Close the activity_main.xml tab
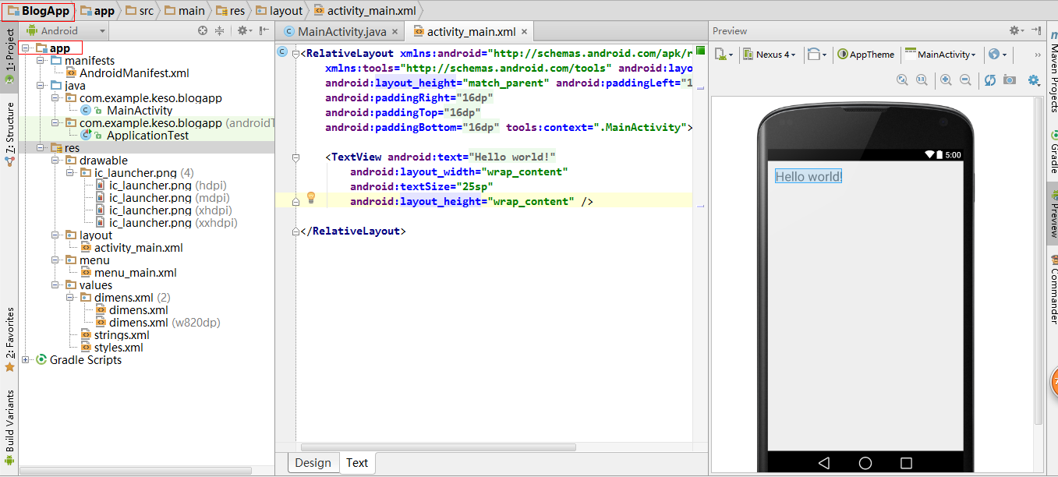Image resolution: width=1058 pixels, height=477 pixels. point(525,32)
